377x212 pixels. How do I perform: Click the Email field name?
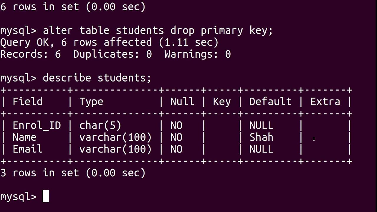[x=27, y=149]
